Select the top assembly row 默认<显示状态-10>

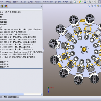tap(13, 12)
